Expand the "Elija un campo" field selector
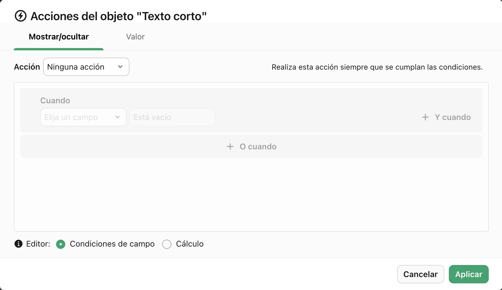 point(83,117)
